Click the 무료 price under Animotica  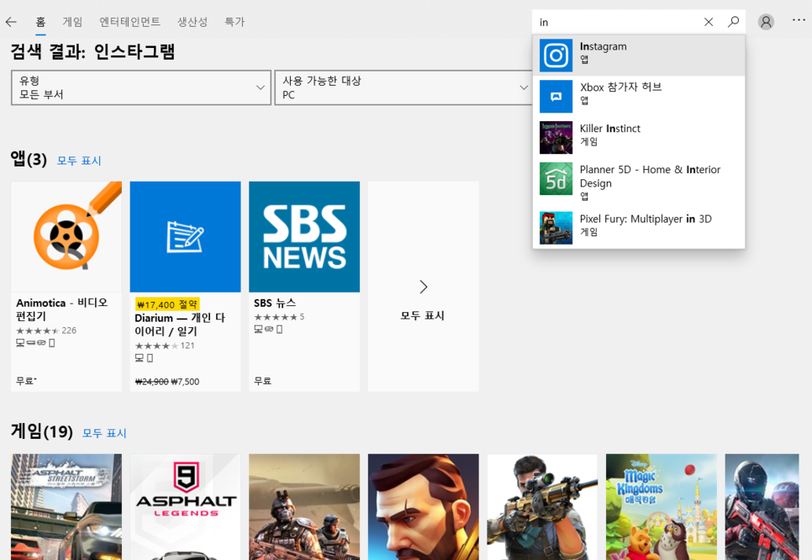pyautogui.click(x=26, y=381)
